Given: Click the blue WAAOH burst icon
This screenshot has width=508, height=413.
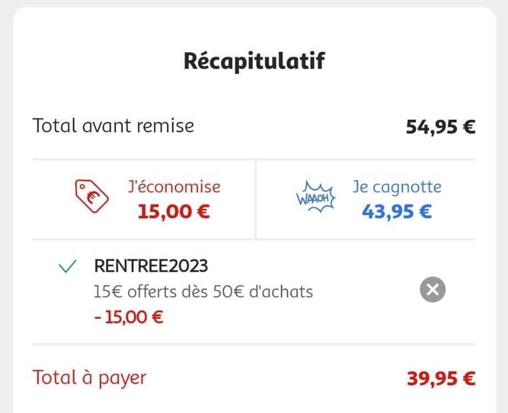Looking at the screenshot, I should [316, 197].
